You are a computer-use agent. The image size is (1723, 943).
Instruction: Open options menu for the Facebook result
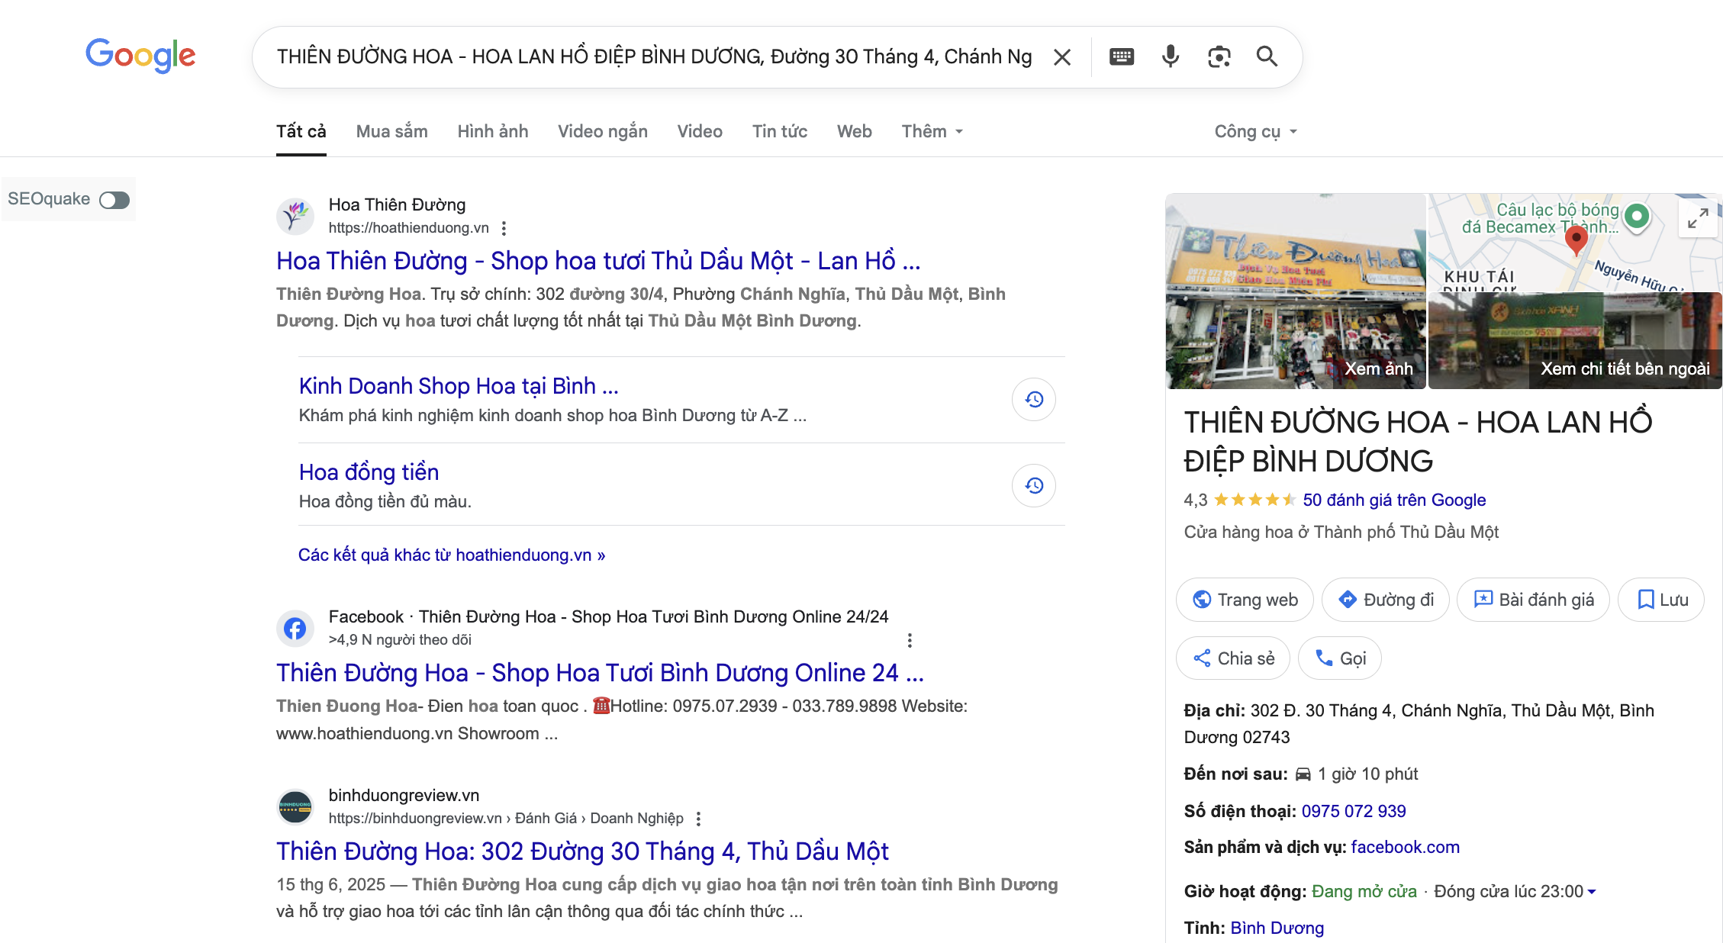910,640
